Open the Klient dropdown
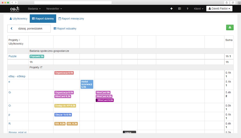The image size is (241, 138). point(199,9)
